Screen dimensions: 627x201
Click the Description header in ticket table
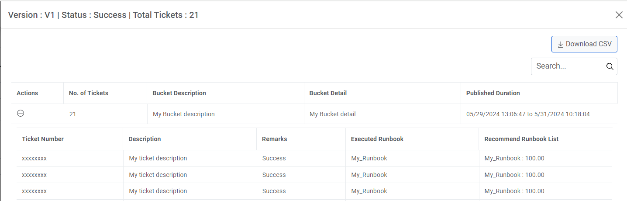145,139
